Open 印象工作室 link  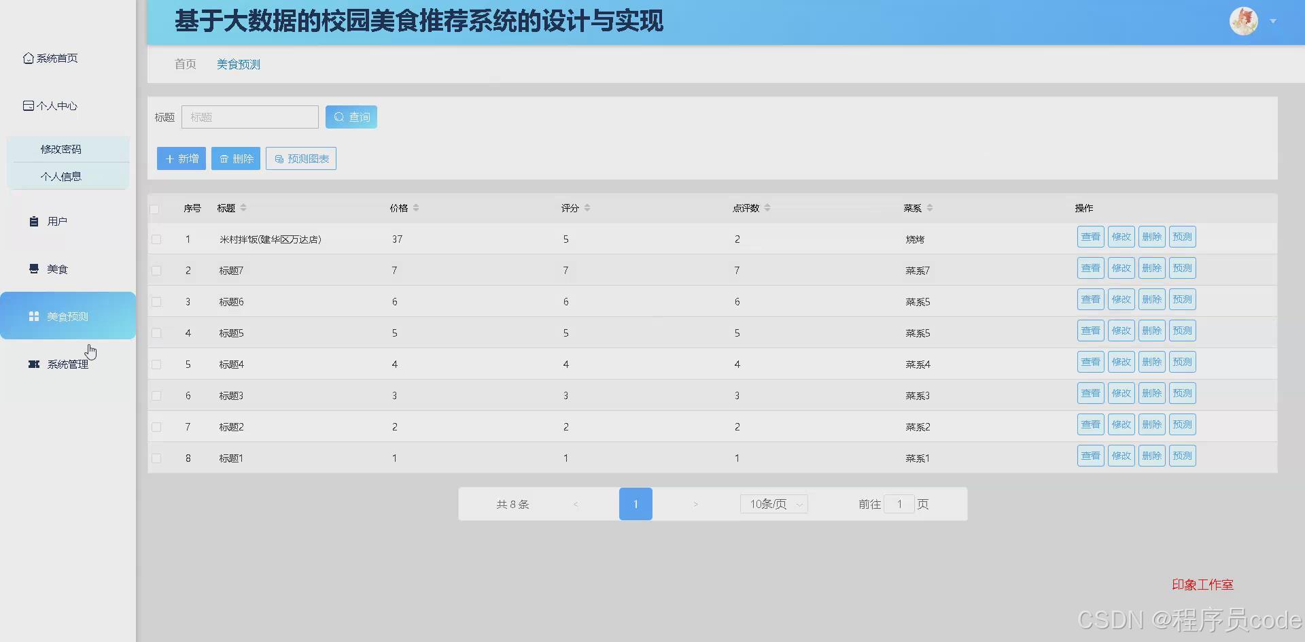tap(1202, 584)
